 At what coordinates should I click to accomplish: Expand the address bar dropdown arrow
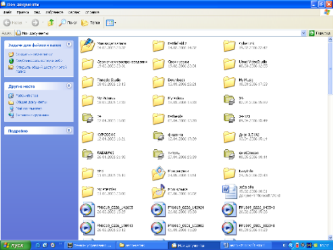[303, 33]
